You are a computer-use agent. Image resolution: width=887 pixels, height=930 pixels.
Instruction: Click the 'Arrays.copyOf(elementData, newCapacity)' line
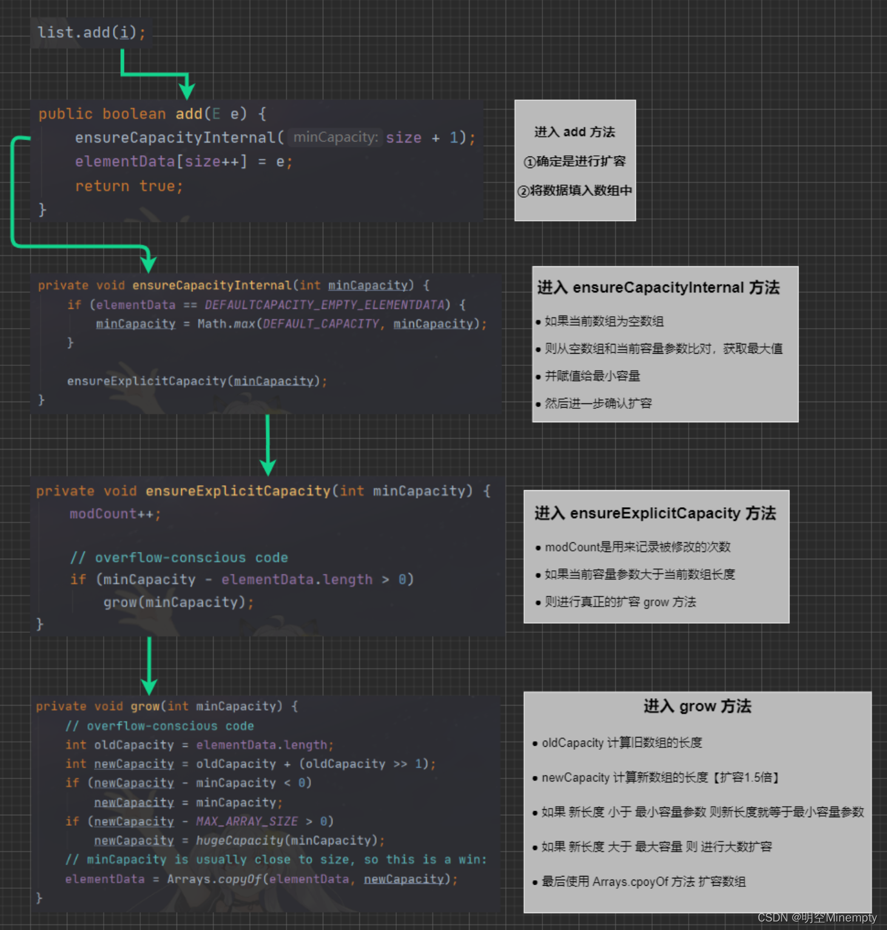261,879
